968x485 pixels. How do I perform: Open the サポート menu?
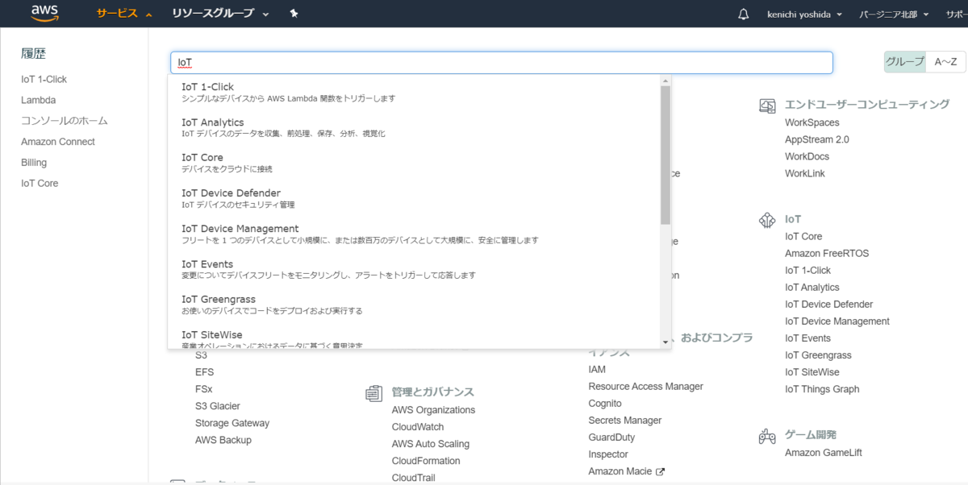click(957, 13)
